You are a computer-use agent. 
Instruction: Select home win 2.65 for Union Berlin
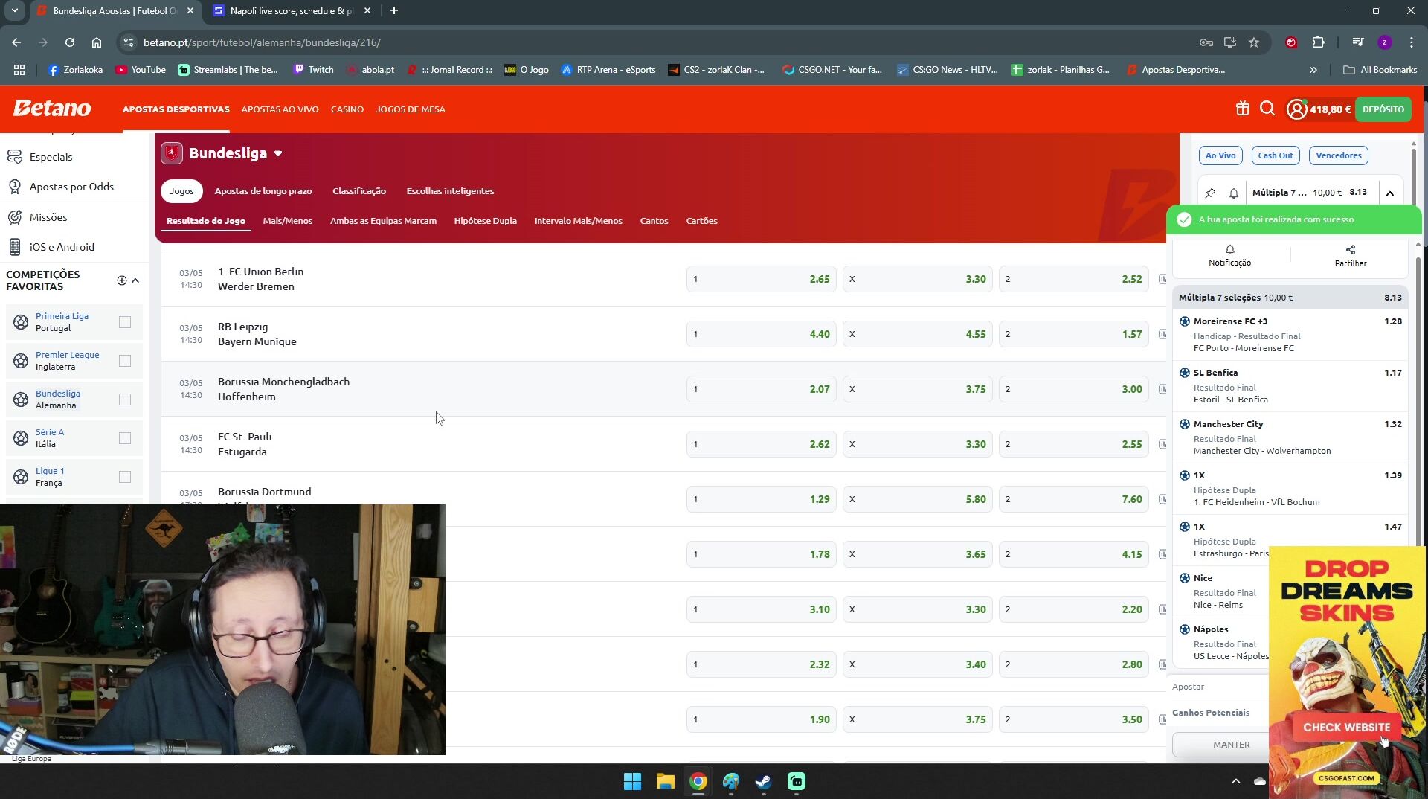click(761, 279)
